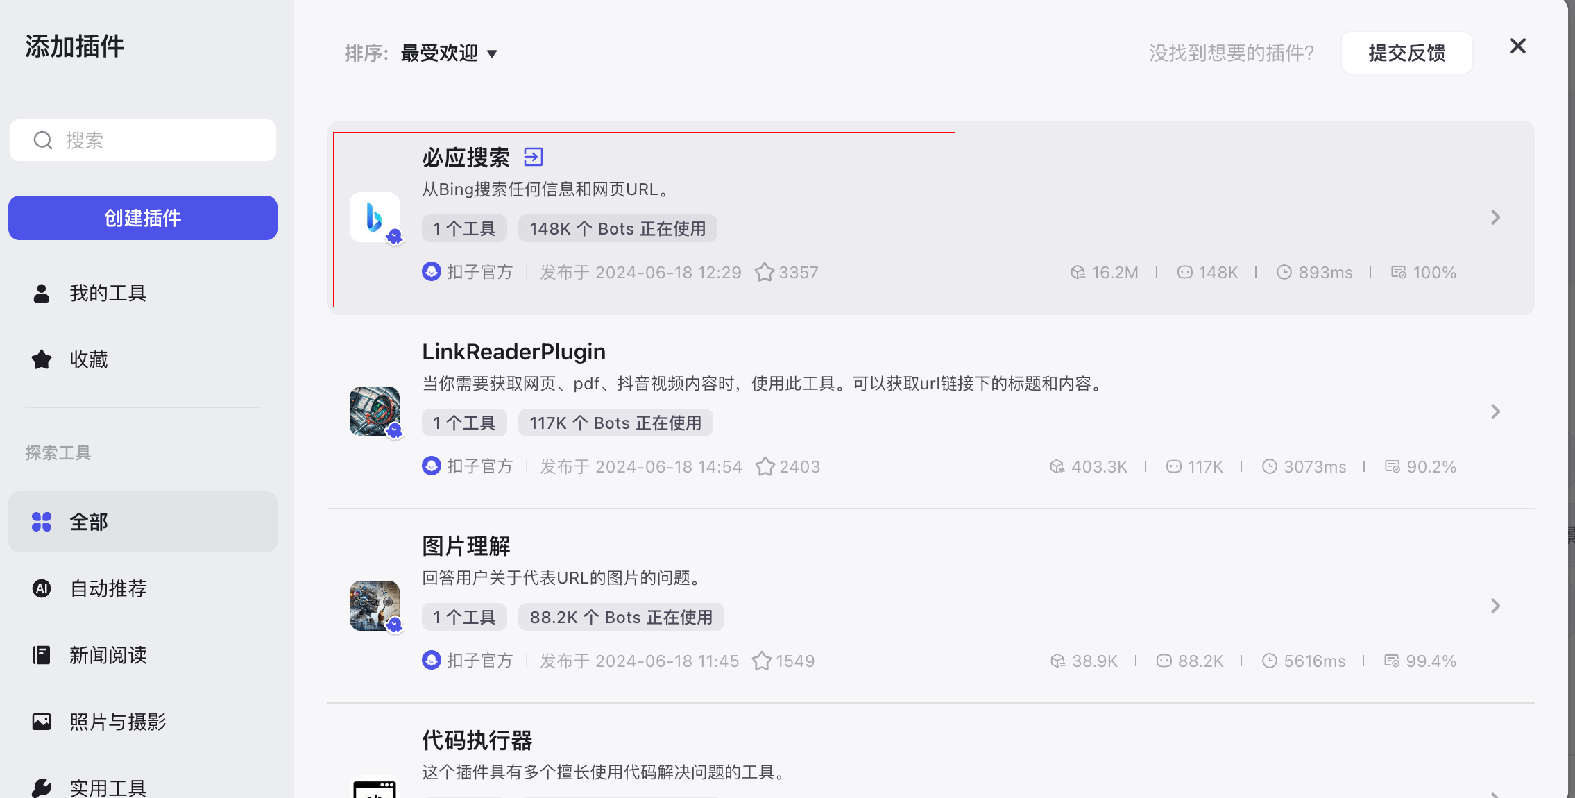
Task: Click the 提交反馈 button
Action: point(1406,53)
